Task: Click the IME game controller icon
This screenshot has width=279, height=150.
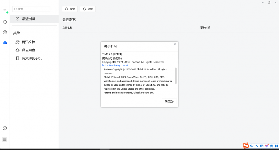Action: pyautogui.click(x=272, y=146)
